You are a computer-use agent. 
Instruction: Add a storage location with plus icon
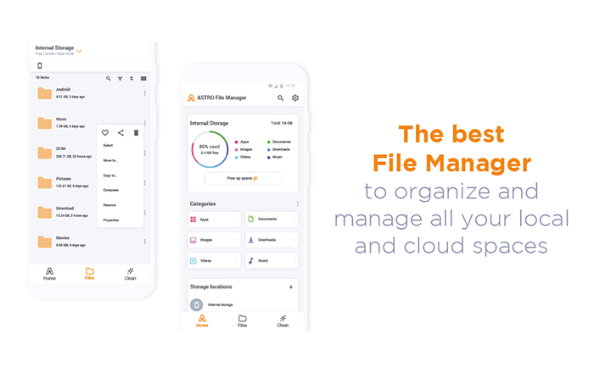(291, 287)
